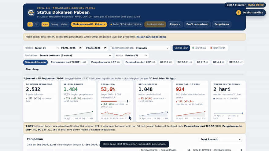
Task: Open Profil perusahaan
Action: click(197, 24)
